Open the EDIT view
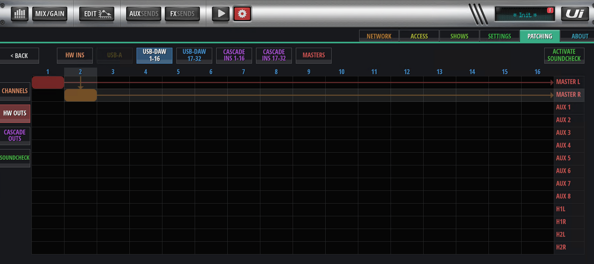The width and height of the screenshot is (594, 264). [97, 13]
